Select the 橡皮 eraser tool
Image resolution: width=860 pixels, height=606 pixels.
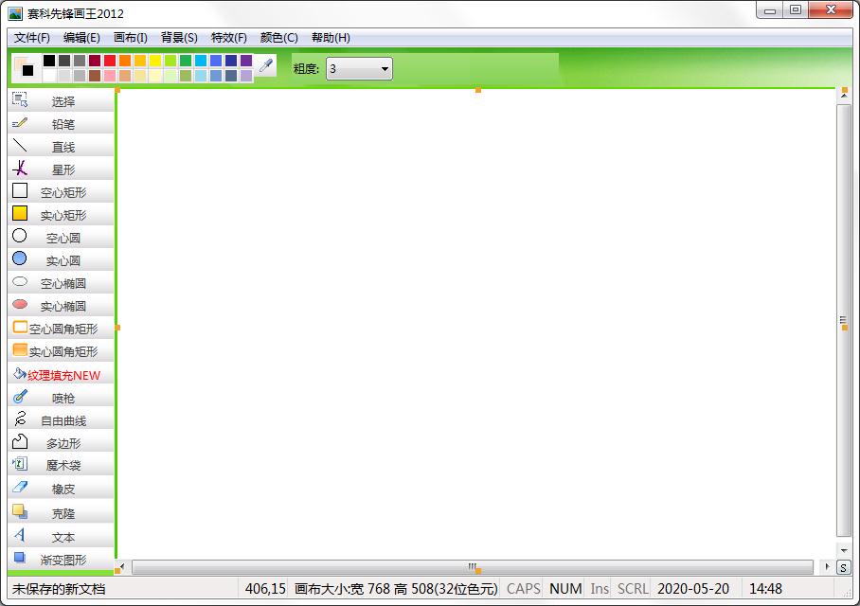[61, 488]
